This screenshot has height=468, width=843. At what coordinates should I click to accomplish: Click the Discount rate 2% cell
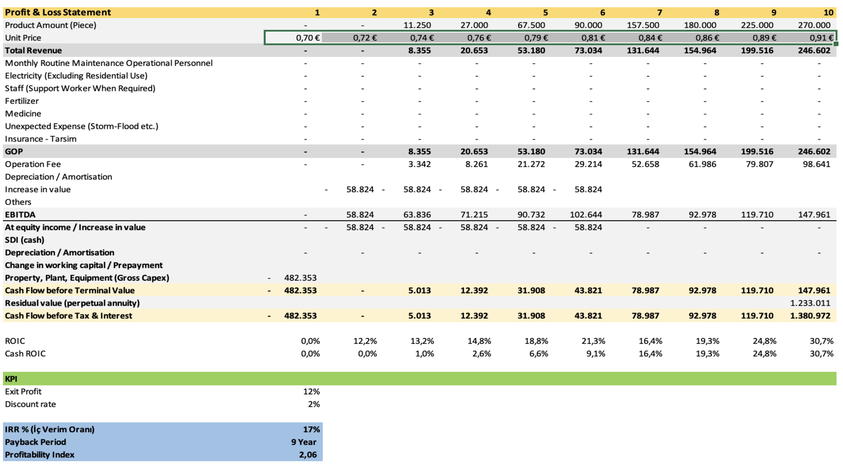[313, 404]
